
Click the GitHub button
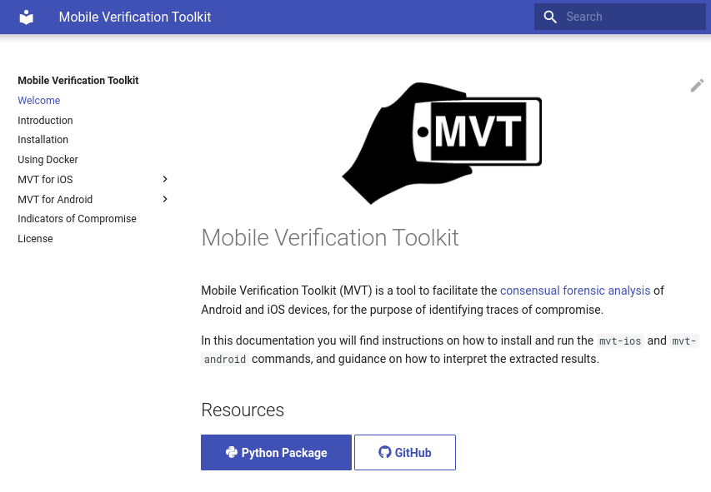tap(405, 453)
